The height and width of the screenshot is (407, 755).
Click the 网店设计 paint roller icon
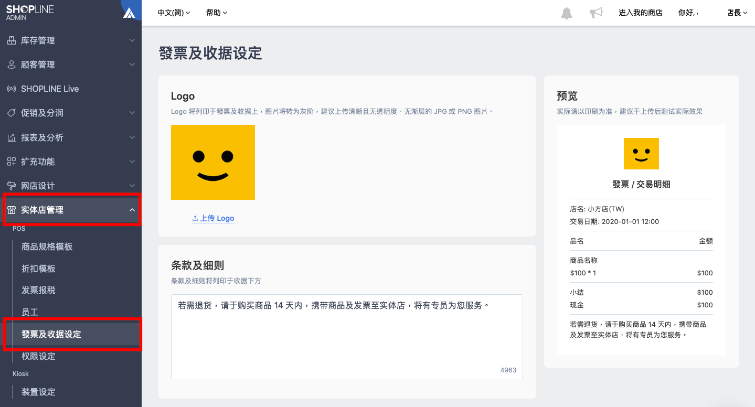coord(12,186)
